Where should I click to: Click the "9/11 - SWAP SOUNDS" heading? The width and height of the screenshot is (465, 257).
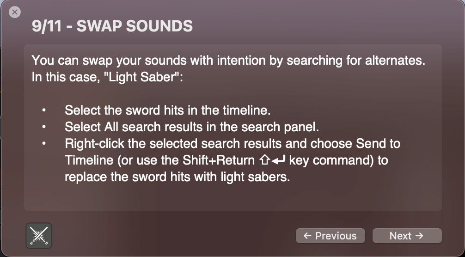point(112,26)
